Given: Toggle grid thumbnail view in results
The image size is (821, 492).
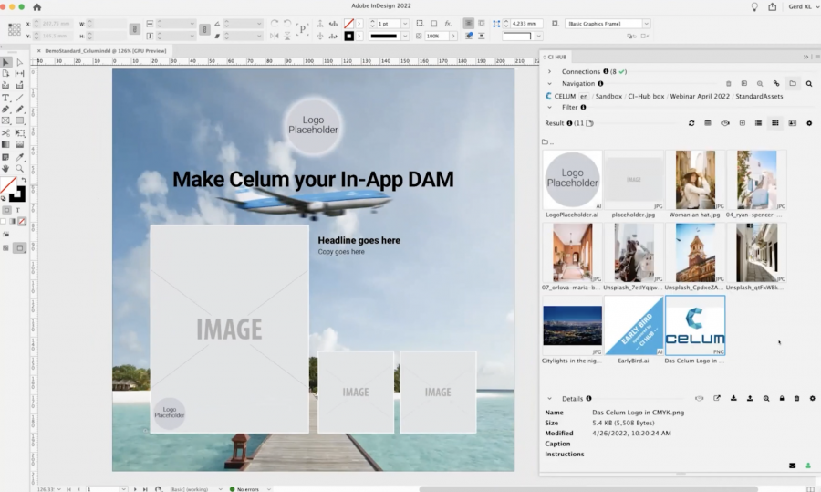Looking at the screenshot, I should point(774,123).
